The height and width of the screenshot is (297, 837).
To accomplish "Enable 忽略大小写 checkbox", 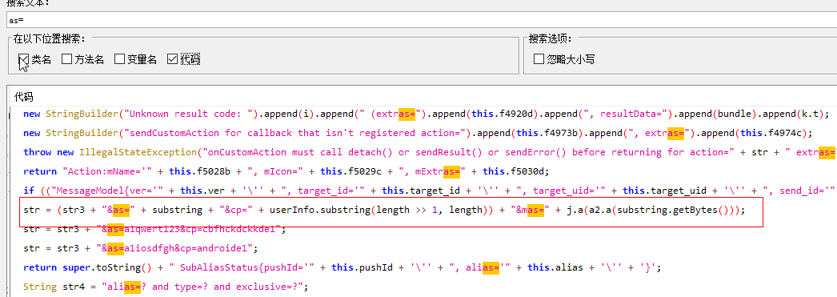I will pos(539,58).
